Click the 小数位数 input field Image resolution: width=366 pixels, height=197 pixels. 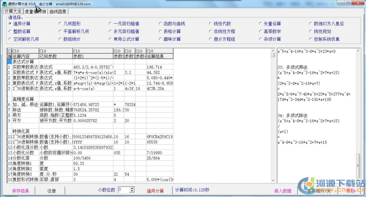tap(124, 190)
